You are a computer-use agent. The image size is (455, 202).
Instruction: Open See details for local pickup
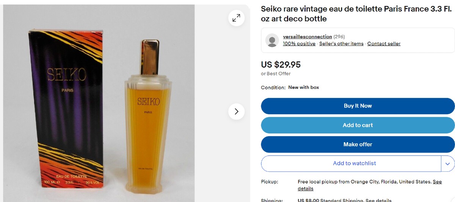437,182
